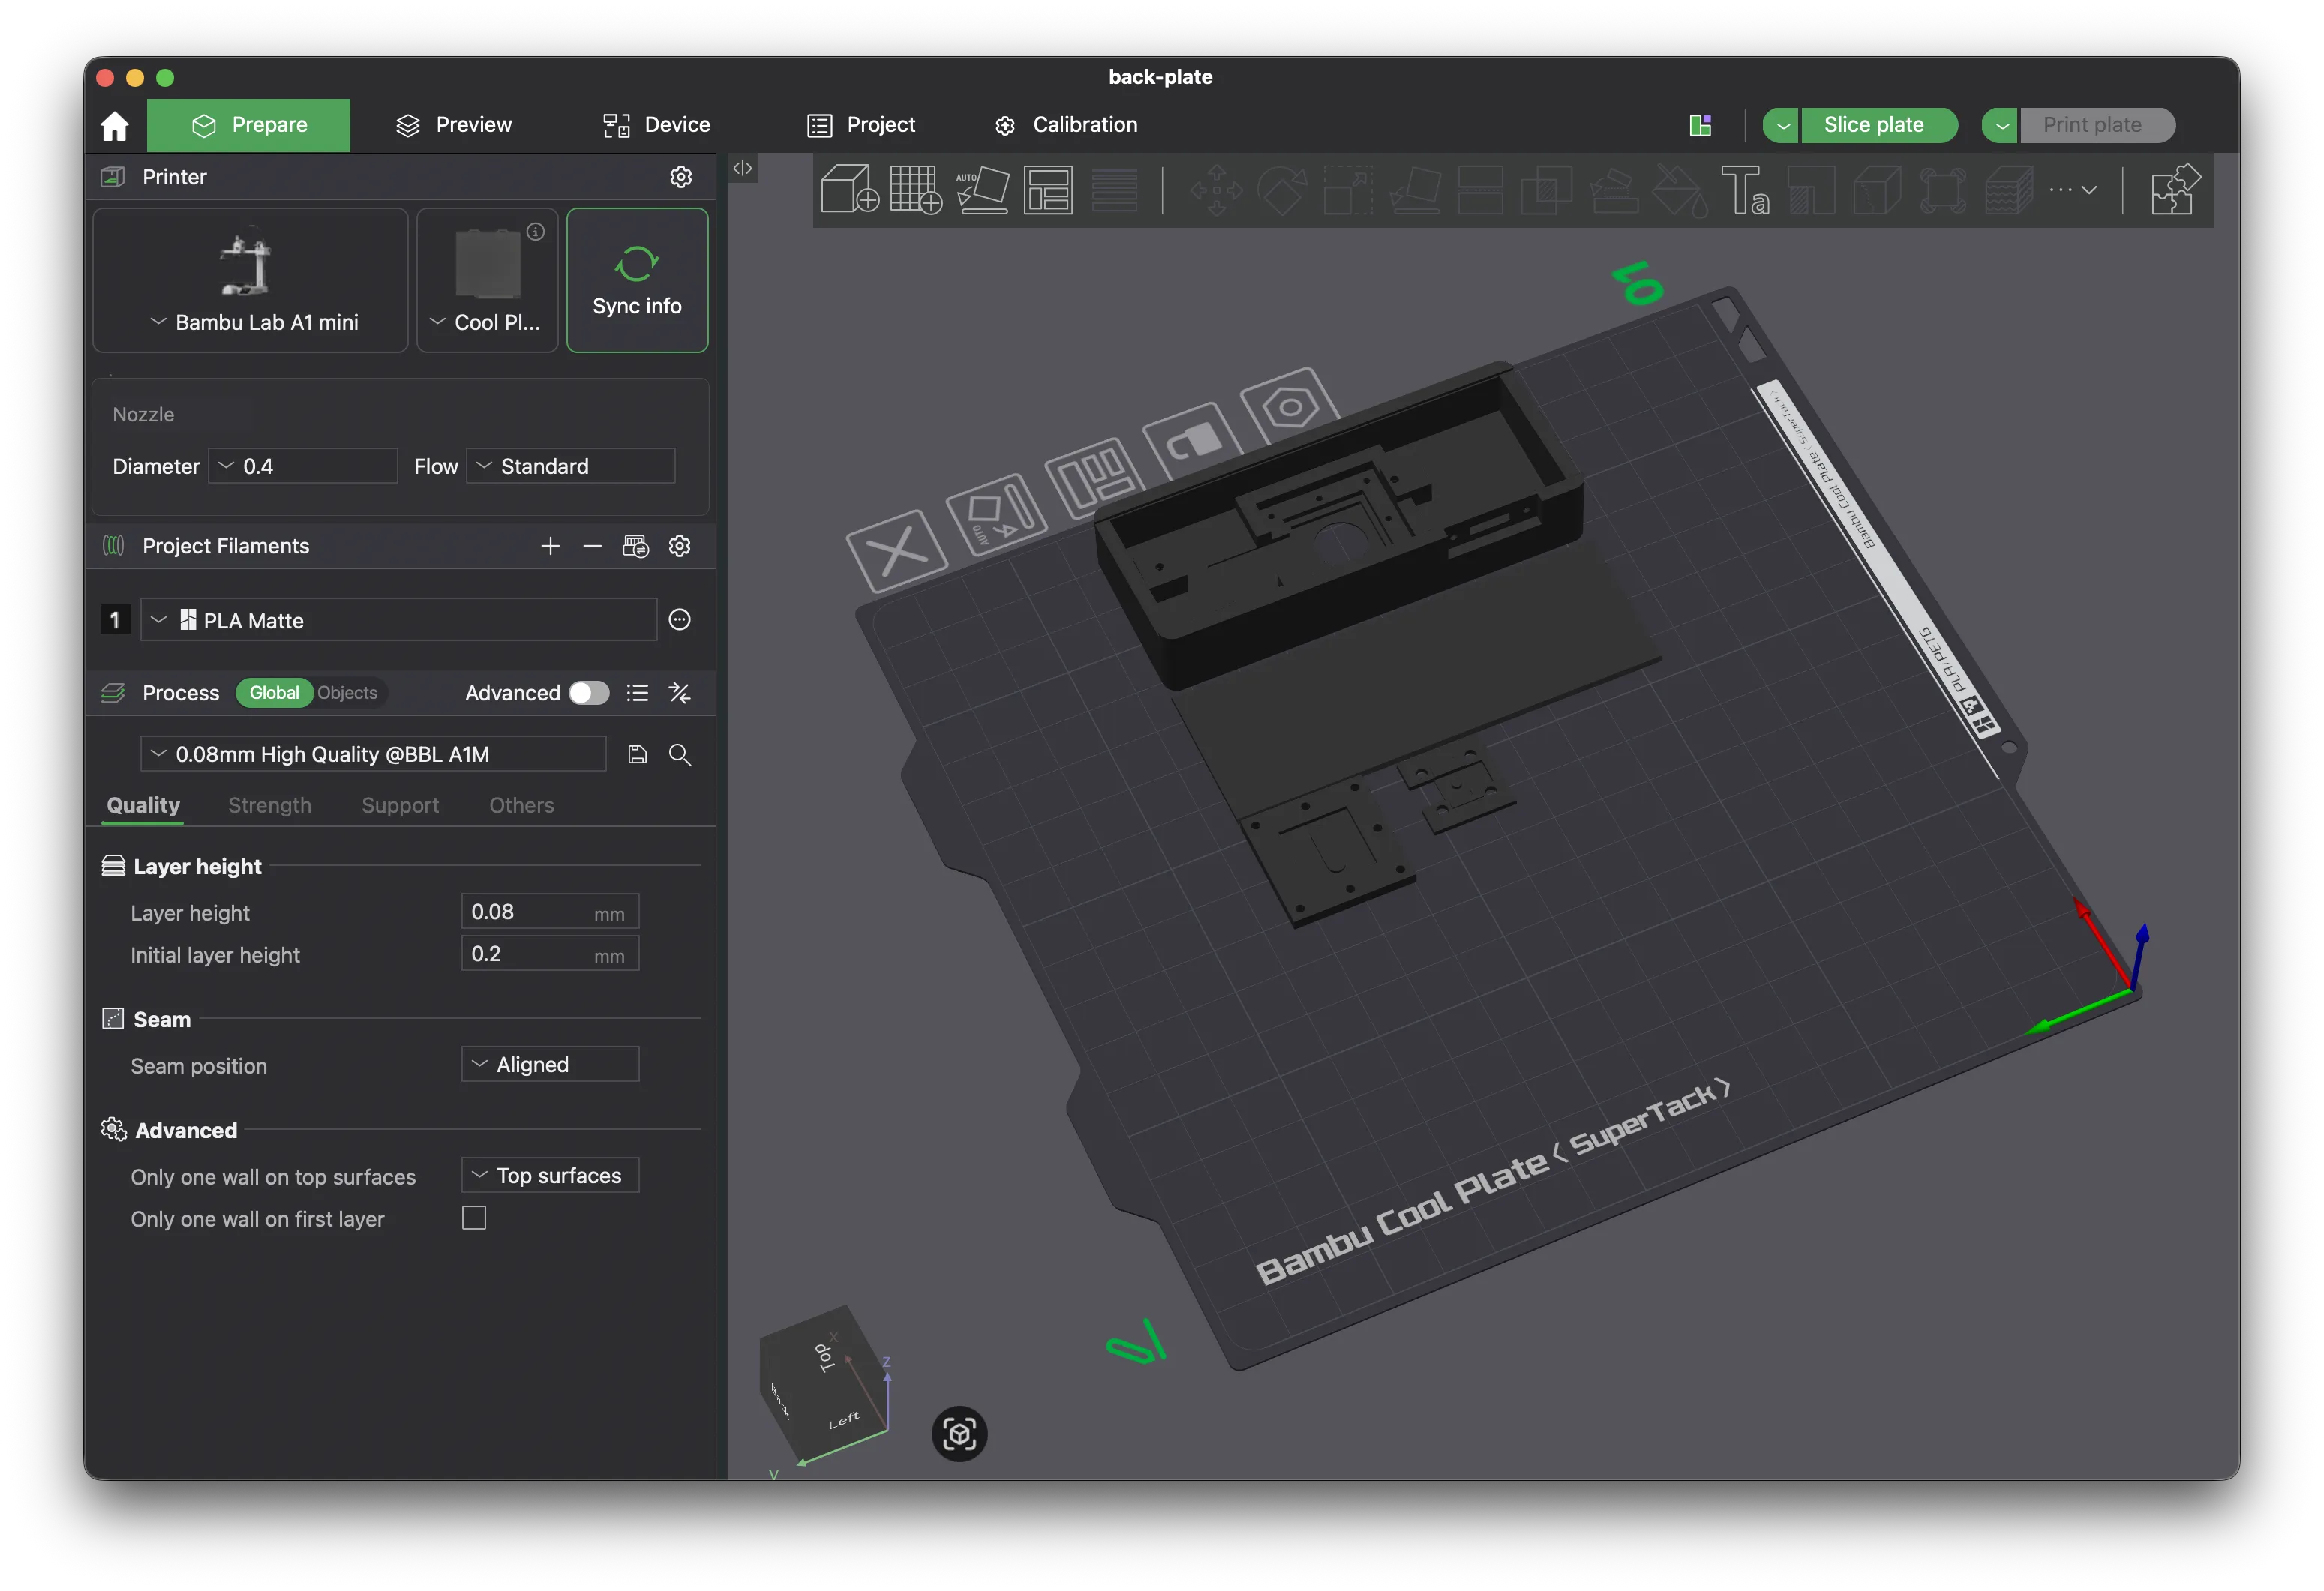Click the Sync info button
Viewport: 2324px width, 1591px height.
(637, 281)
